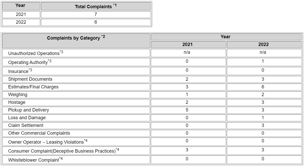The width and height of the screenshot is (304, 166).
Task: Select the Unauthorized Operations row label
Action: point(34,53)
